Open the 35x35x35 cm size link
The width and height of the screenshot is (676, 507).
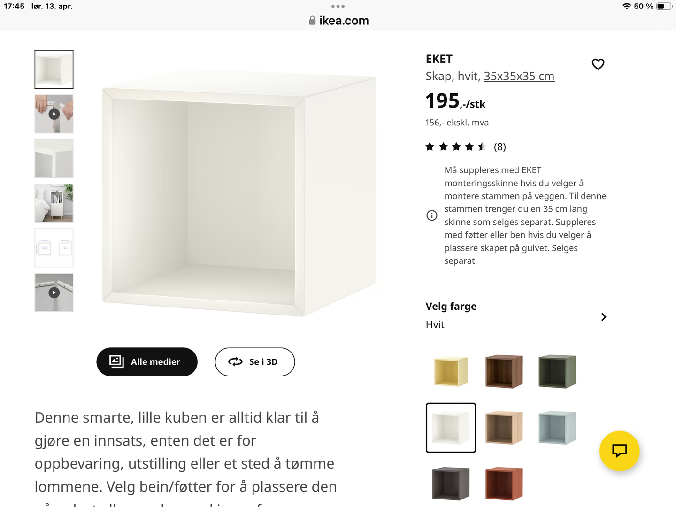[519, 76]
